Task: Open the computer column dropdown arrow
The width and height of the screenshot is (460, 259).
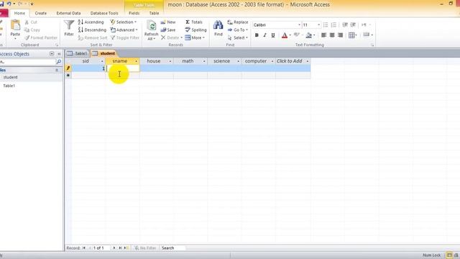Action: 272,61
